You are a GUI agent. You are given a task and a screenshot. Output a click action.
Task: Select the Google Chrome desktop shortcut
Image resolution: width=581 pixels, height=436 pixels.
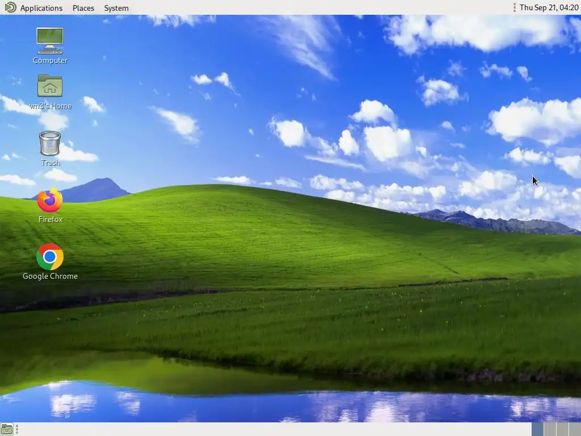tap(50, 262)
